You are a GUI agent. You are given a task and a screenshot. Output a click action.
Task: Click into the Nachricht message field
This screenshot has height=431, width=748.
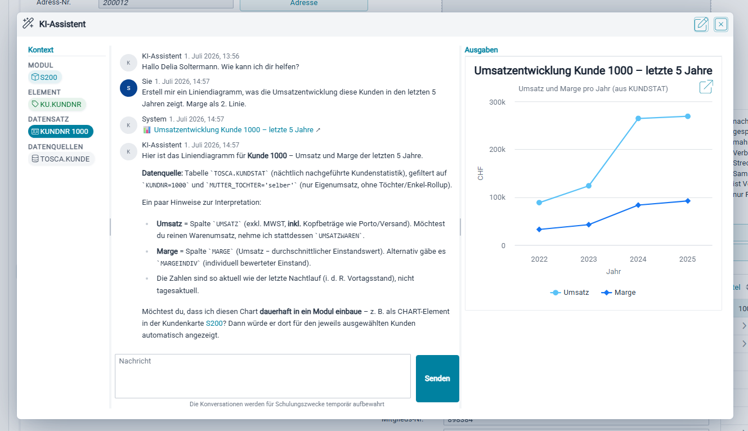coord(263,376)
